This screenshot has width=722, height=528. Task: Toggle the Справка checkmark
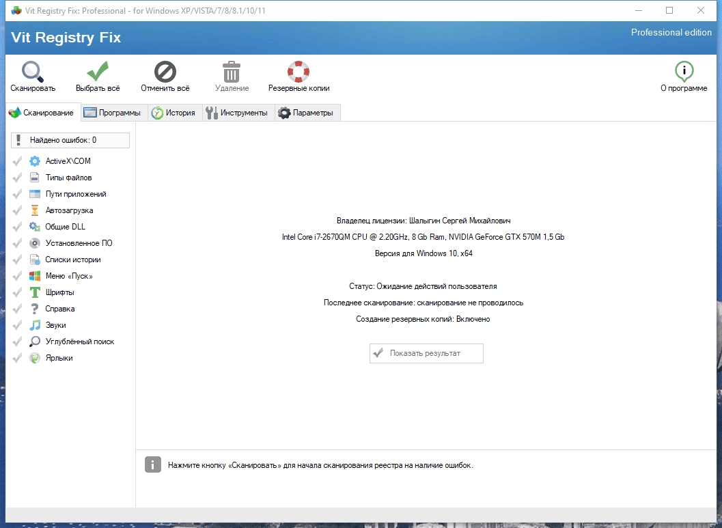coord(17,309)
